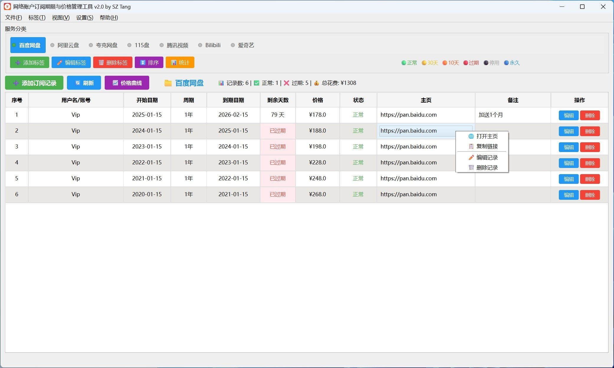Click the Refresh (刷新) icon button
The width and height of the screenshot is (614, 368).
[x=78, y=83]
